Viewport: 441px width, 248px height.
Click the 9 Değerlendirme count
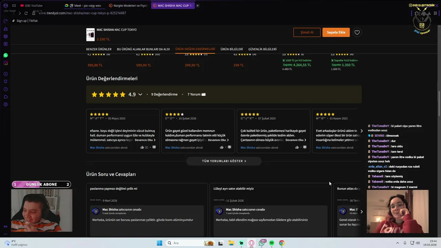[x=164, y=94]
